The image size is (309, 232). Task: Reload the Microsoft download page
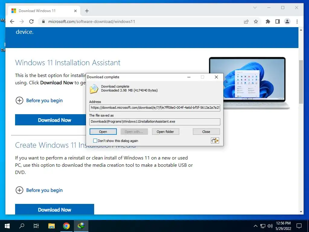pyautogui.click(x=31, y=21)
